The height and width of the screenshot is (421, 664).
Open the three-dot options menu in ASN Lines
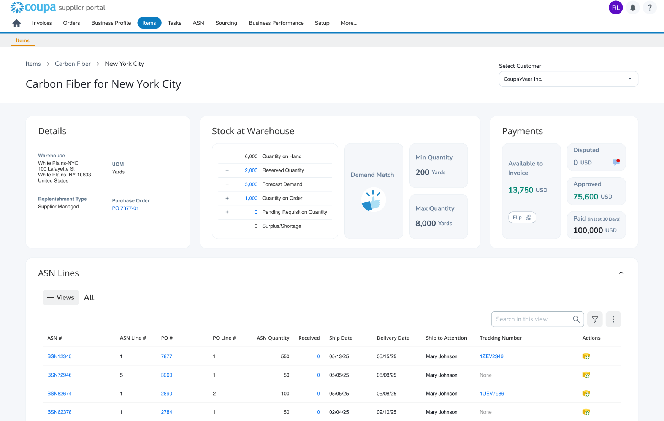click(x=613, y=319)
